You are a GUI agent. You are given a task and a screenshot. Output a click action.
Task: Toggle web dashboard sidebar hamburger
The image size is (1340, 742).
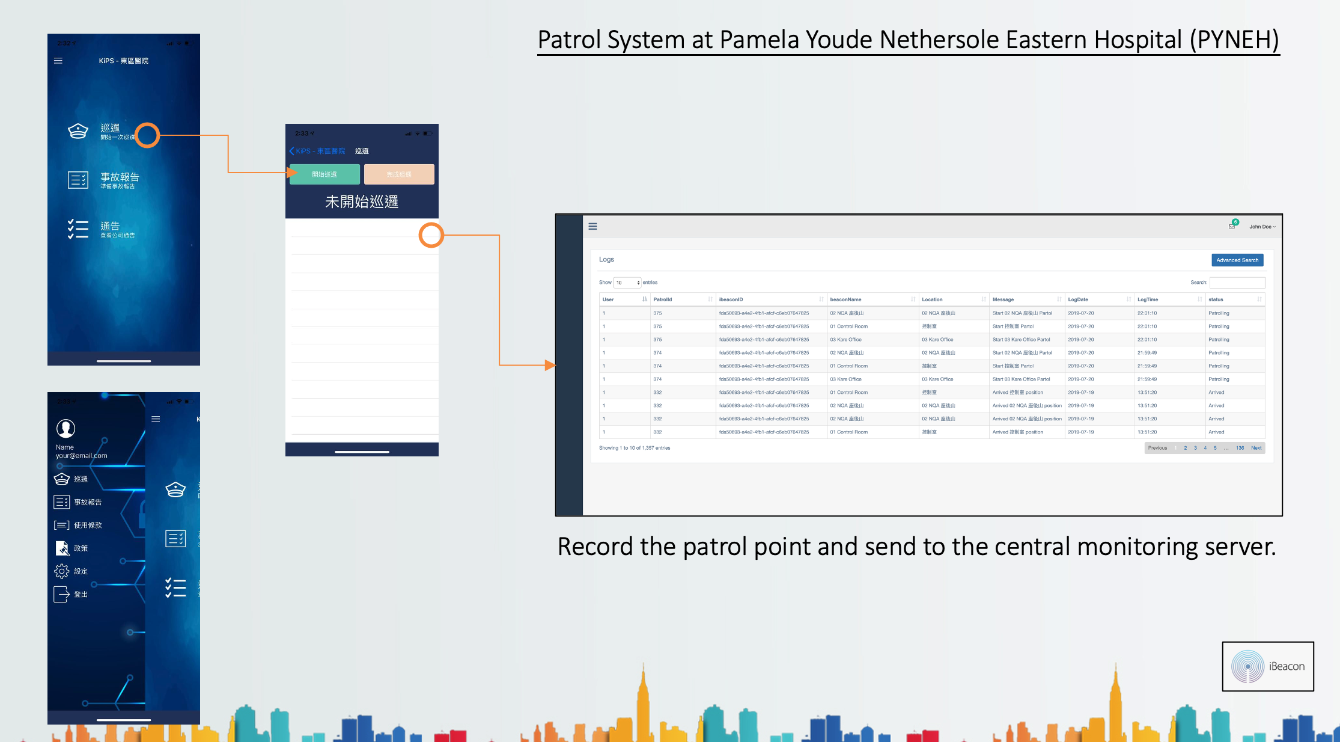(593, 227)
